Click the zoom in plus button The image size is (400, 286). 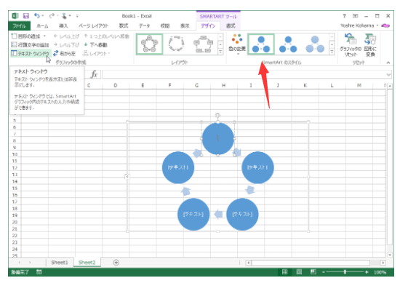click(x=367, y=272)
